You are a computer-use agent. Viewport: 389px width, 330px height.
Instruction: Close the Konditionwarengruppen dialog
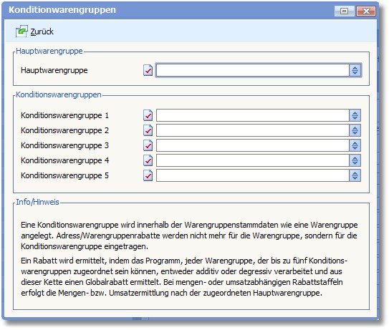[x=366, y=11]
